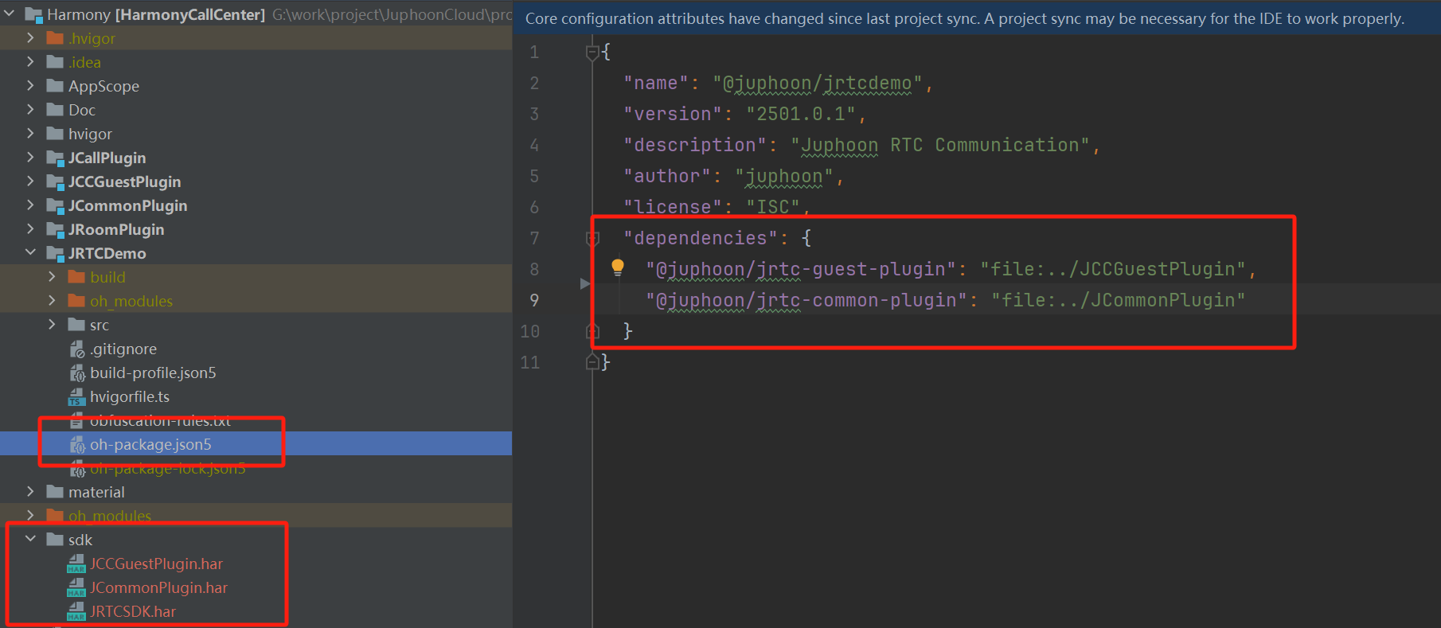Click the "author" key on line 5
The height and width of the screenshot is (628, 1441).
click(x=672, y=176)
